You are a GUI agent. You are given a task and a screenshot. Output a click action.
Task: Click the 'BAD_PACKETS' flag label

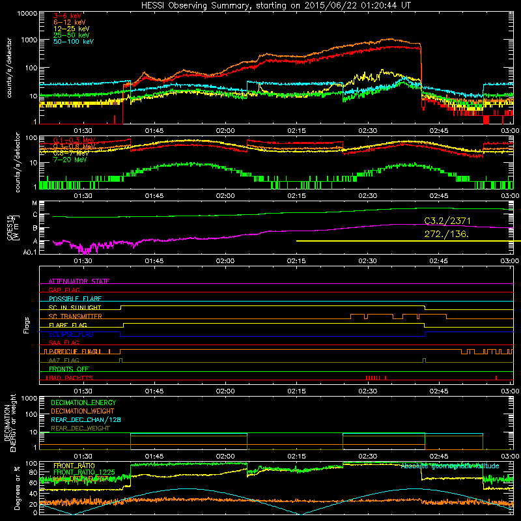tap(70, 378)
